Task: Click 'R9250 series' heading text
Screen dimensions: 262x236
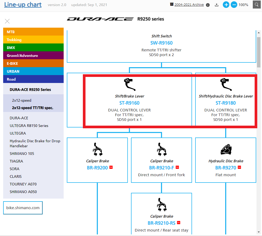Action: tap(150, 19)
